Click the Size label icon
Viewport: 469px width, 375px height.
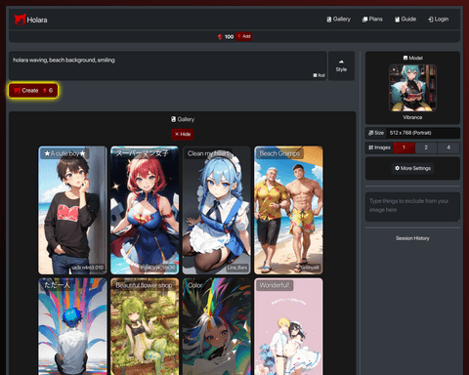point(370,133)
